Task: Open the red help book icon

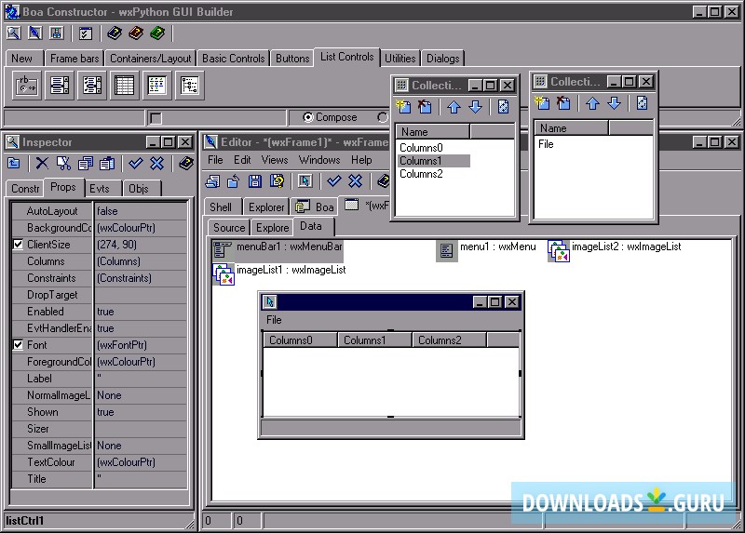Action: 136,33
